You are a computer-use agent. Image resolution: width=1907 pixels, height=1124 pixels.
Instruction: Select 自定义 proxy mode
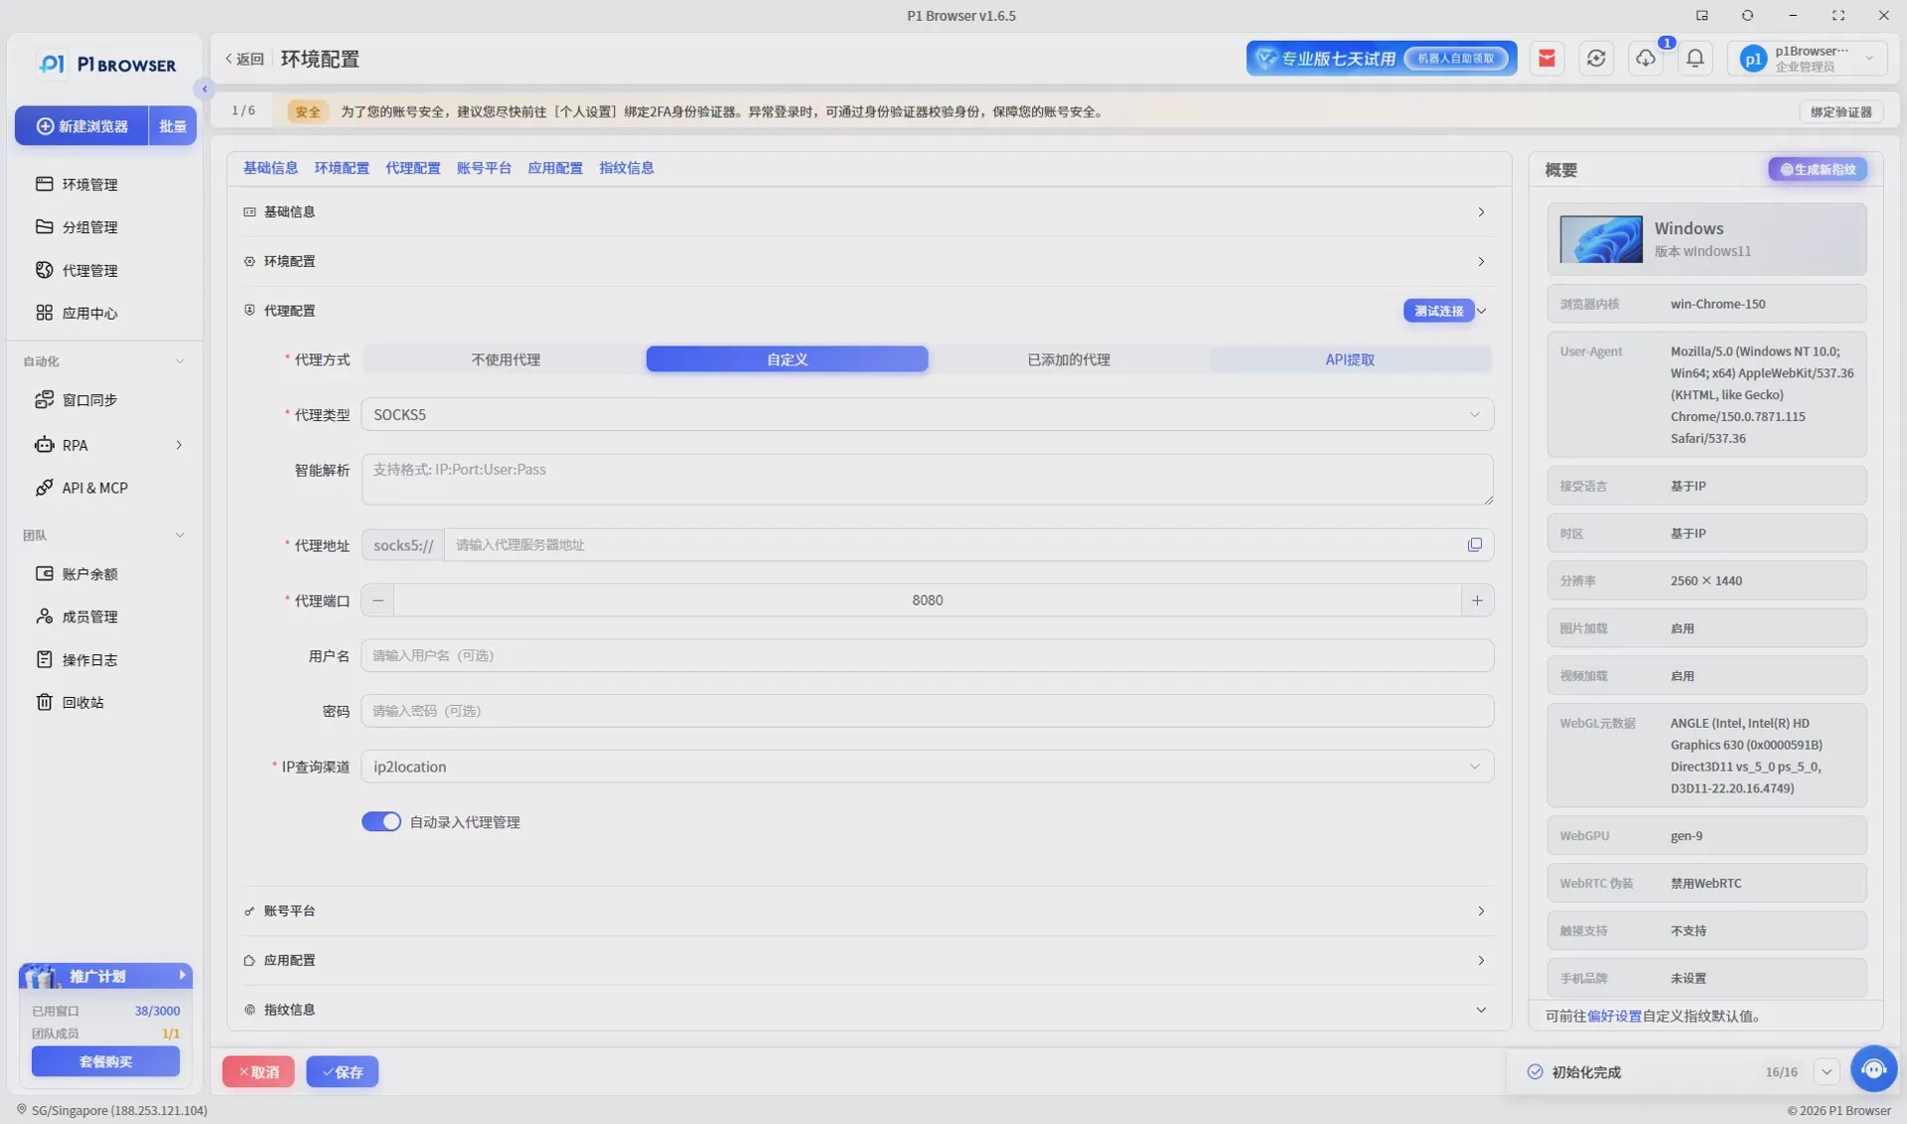coord(787,359)
